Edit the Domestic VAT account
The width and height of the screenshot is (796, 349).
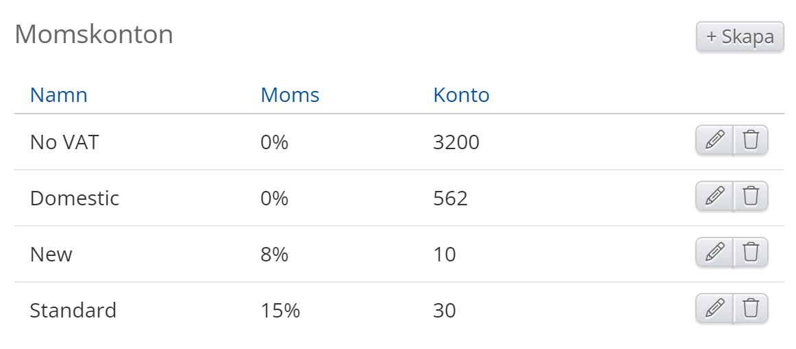[x=714, y=197]
